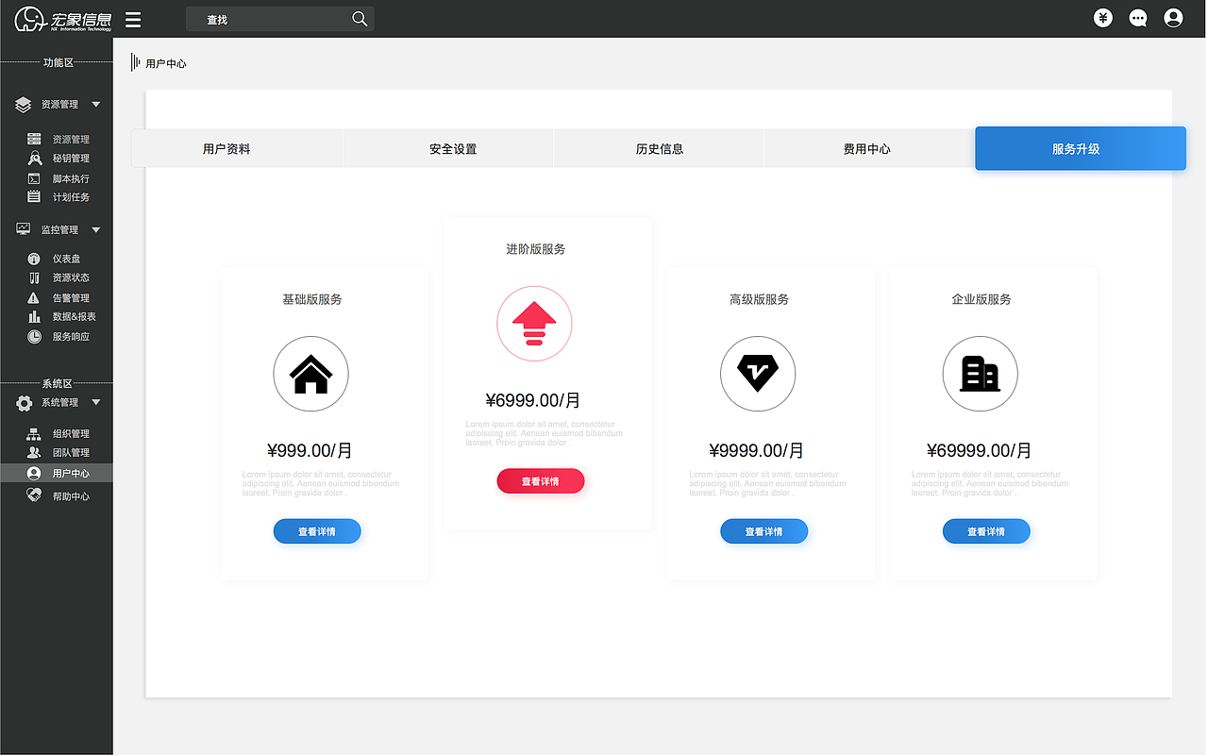
Task: Click the 脚本执行 terminal icon
Action: [x=34, y=178]
